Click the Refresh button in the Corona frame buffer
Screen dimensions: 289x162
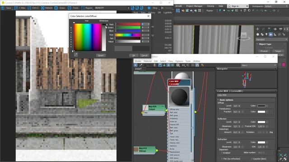click(x=47, y=8)
